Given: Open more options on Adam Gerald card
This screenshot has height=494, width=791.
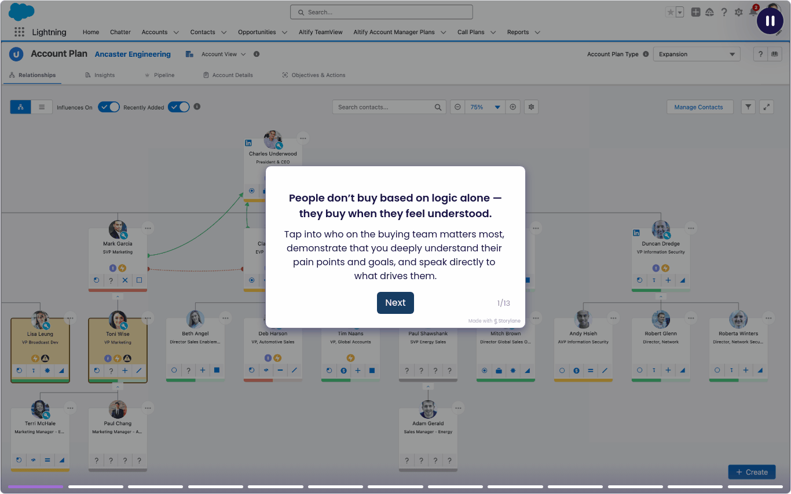Looking at the screenshot, I should click(459, 408).
